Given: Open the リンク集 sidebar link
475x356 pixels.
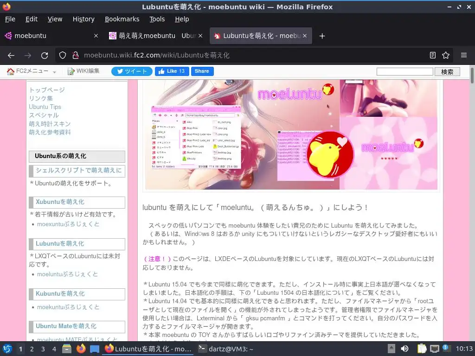Looking at the screenshot, I should pyautogui.click(x=41, y=98).
